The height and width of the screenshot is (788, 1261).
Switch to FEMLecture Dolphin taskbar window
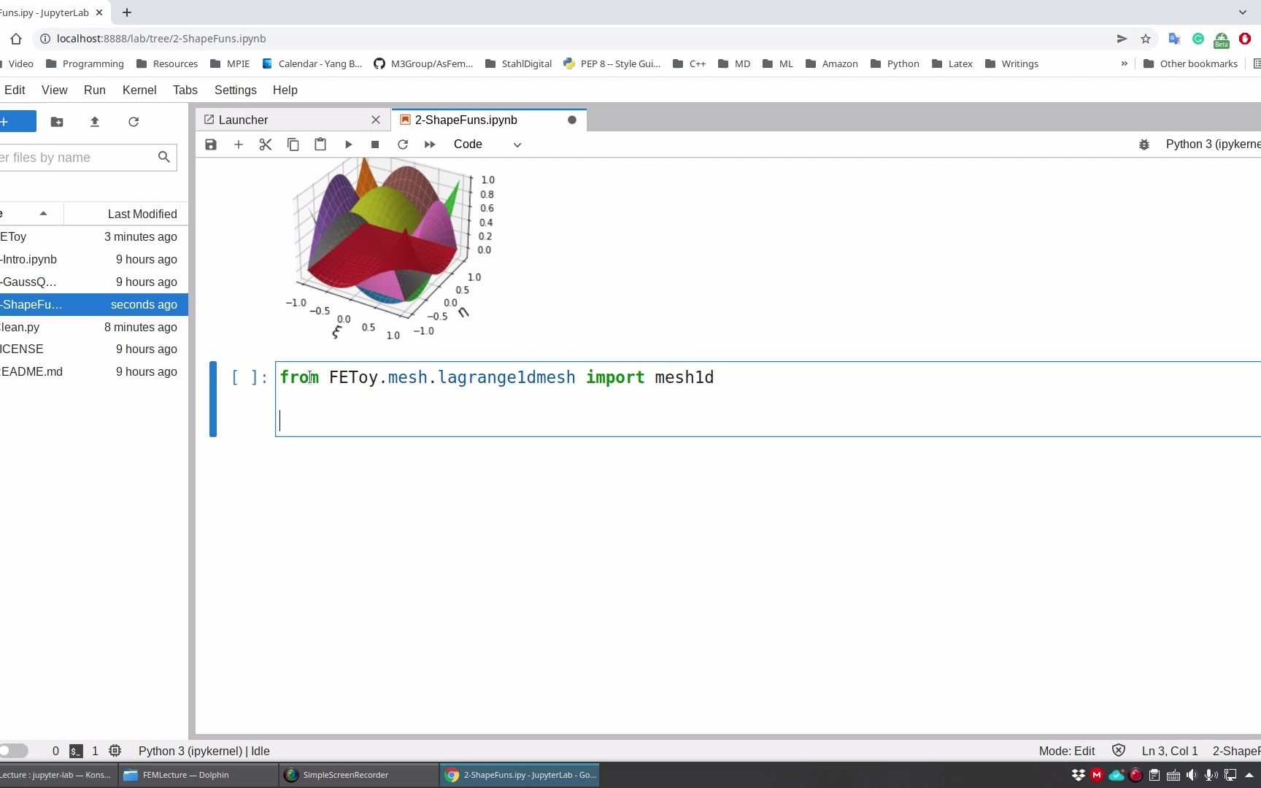tap(198, 775)
